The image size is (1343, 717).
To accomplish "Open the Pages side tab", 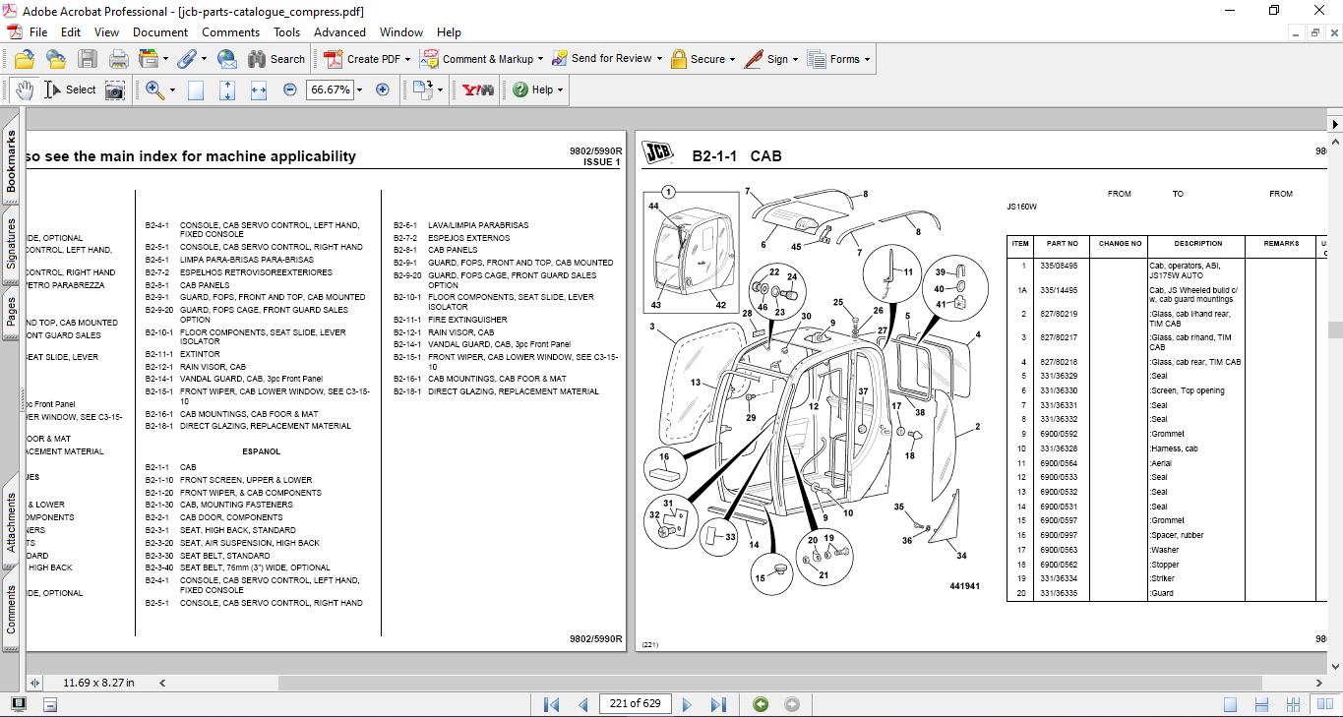I will pyautogui.click(x=11, y=312).
